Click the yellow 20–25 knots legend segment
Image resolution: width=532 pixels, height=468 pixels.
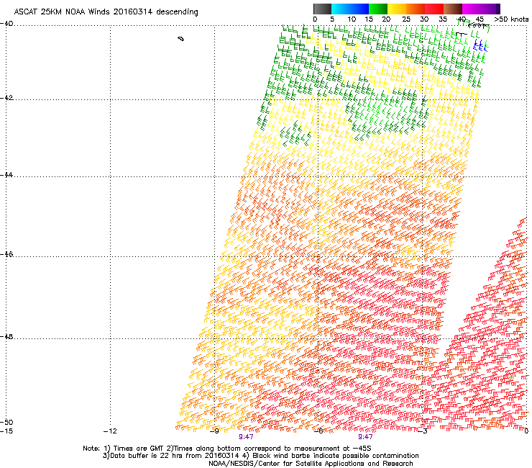click(397, 9)
